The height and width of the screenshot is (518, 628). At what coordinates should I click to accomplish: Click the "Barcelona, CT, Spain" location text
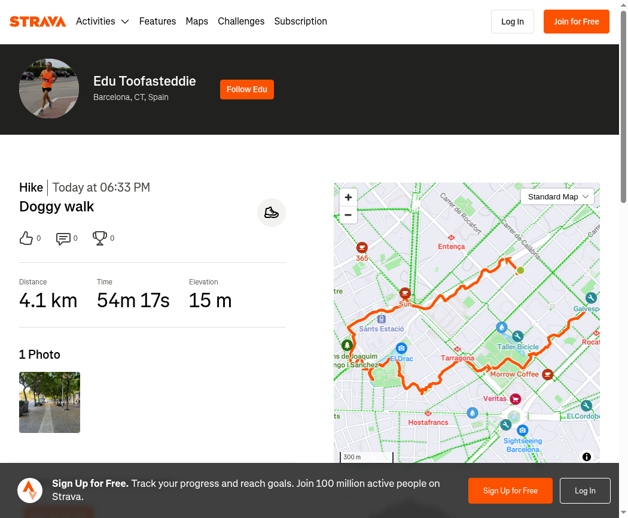point(131,98)
